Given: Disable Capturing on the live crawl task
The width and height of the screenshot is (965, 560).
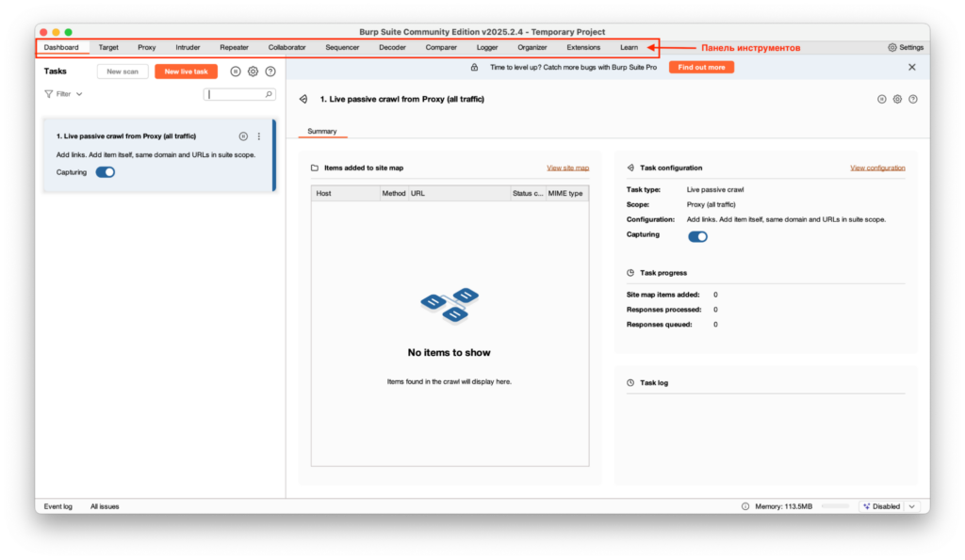Looking at the screenshot, I should (105, 171).
